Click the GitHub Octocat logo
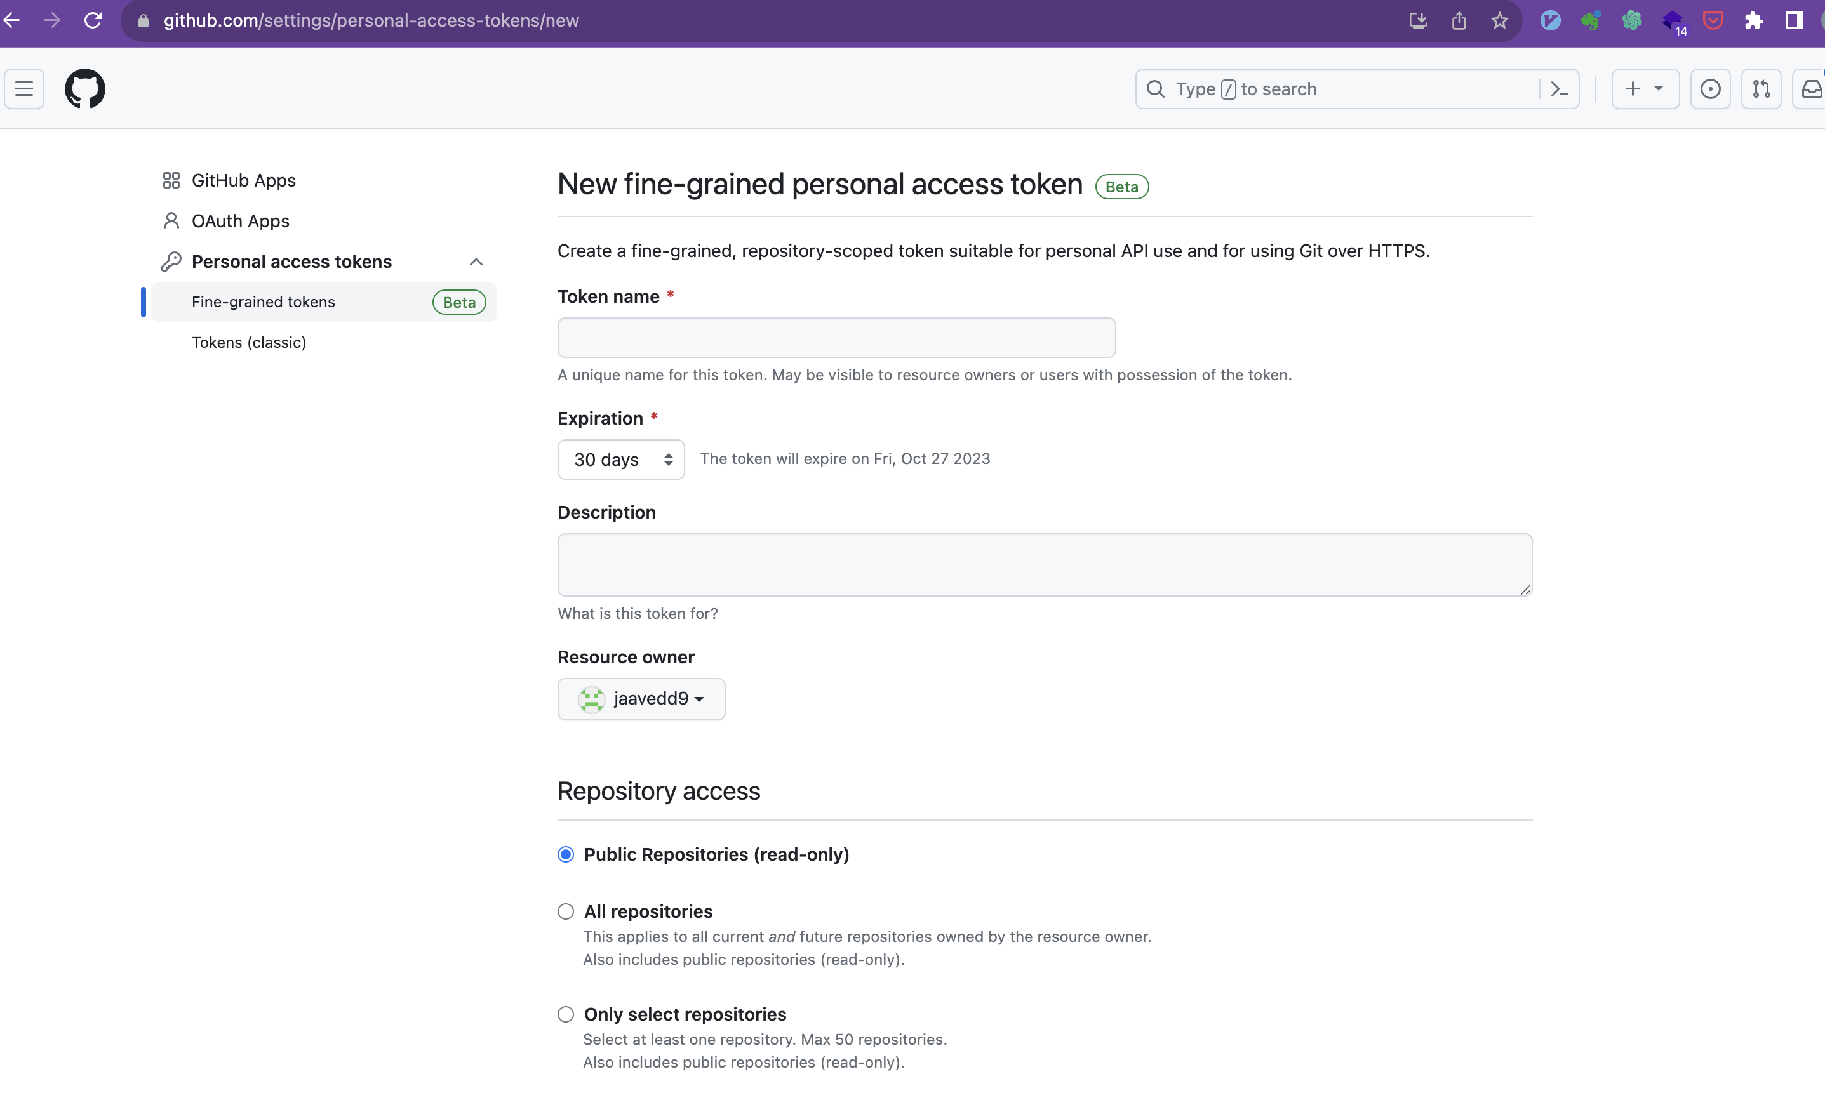Image resolution: width=1825 pixels, height=1093 pixels. (x=84, y=89)
